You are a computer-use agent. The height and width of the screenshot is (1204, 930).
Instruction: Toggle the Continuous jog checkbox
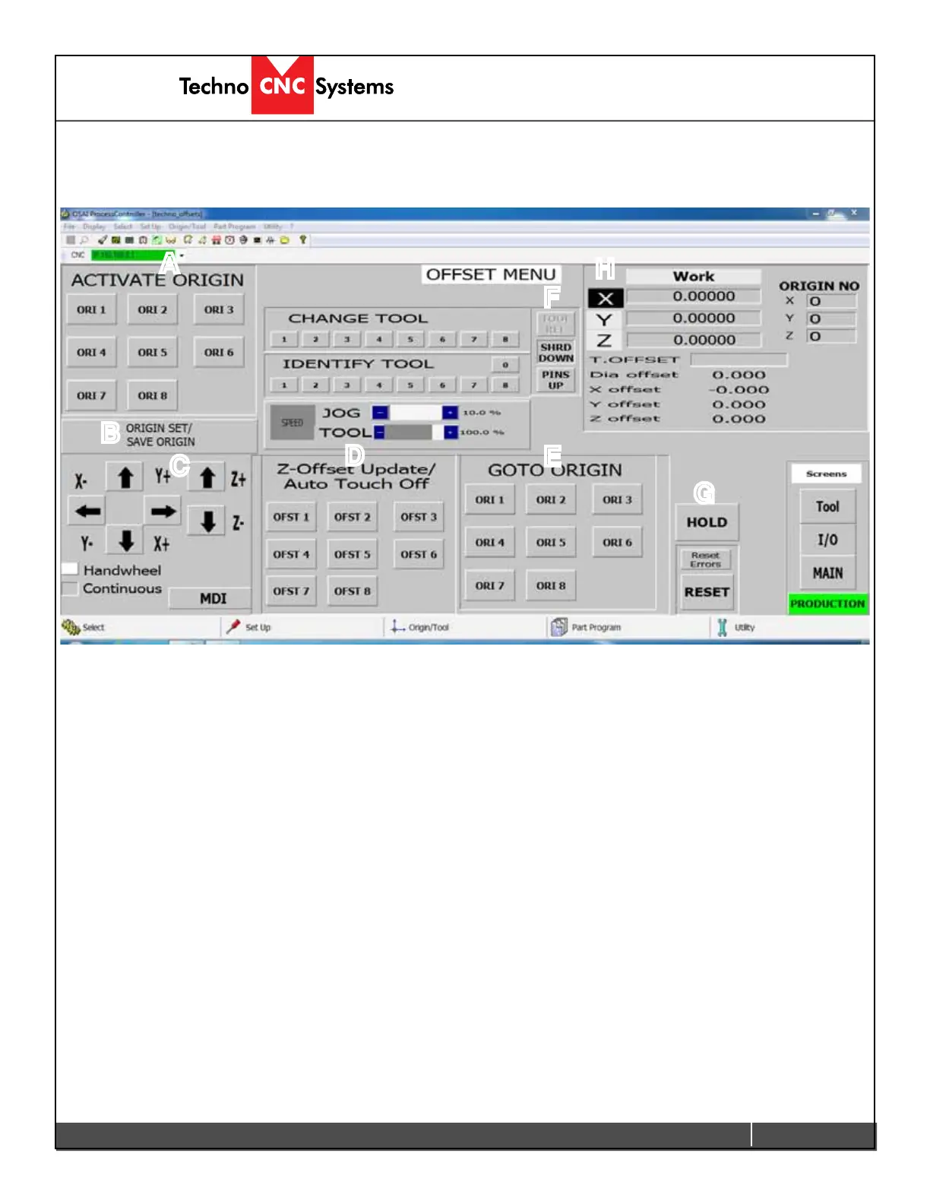coord(70,588)
